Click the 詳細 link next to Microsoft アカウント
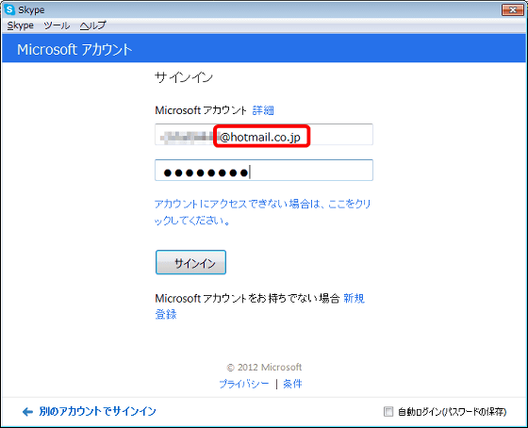 point(263,110)
